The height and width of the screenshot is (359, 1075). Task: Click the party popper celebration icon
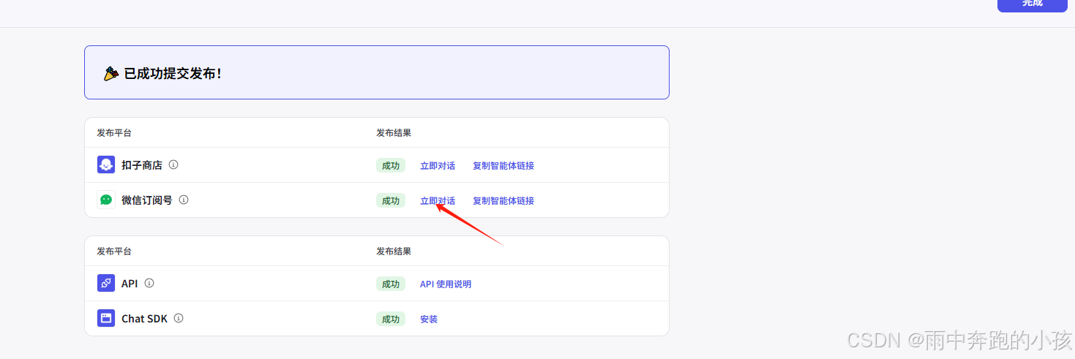(x=111, y=73)
